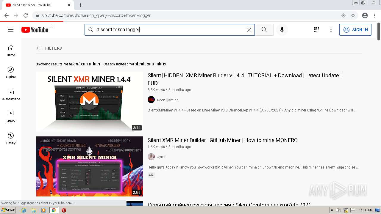
Task: Focus the YouTube search input field
Action: [170, 30]
